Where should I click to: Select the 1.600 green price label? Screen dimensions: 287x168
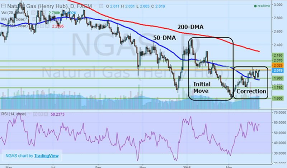point(278,99)
